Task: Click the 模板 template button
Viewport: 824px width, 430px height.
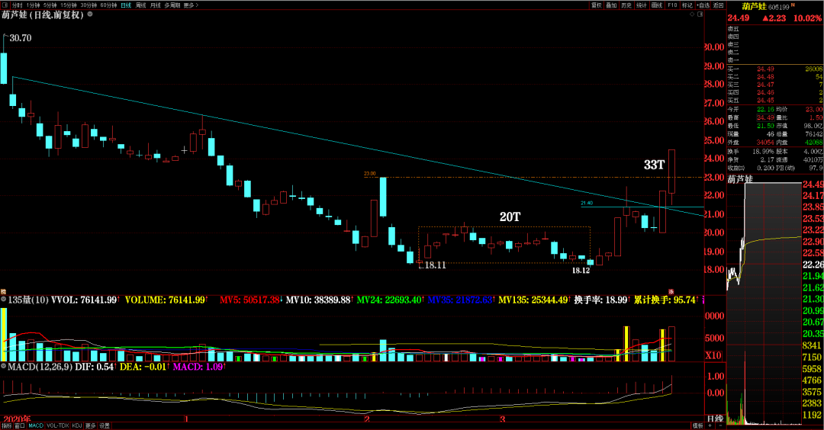Action: (x=698, y=425)
